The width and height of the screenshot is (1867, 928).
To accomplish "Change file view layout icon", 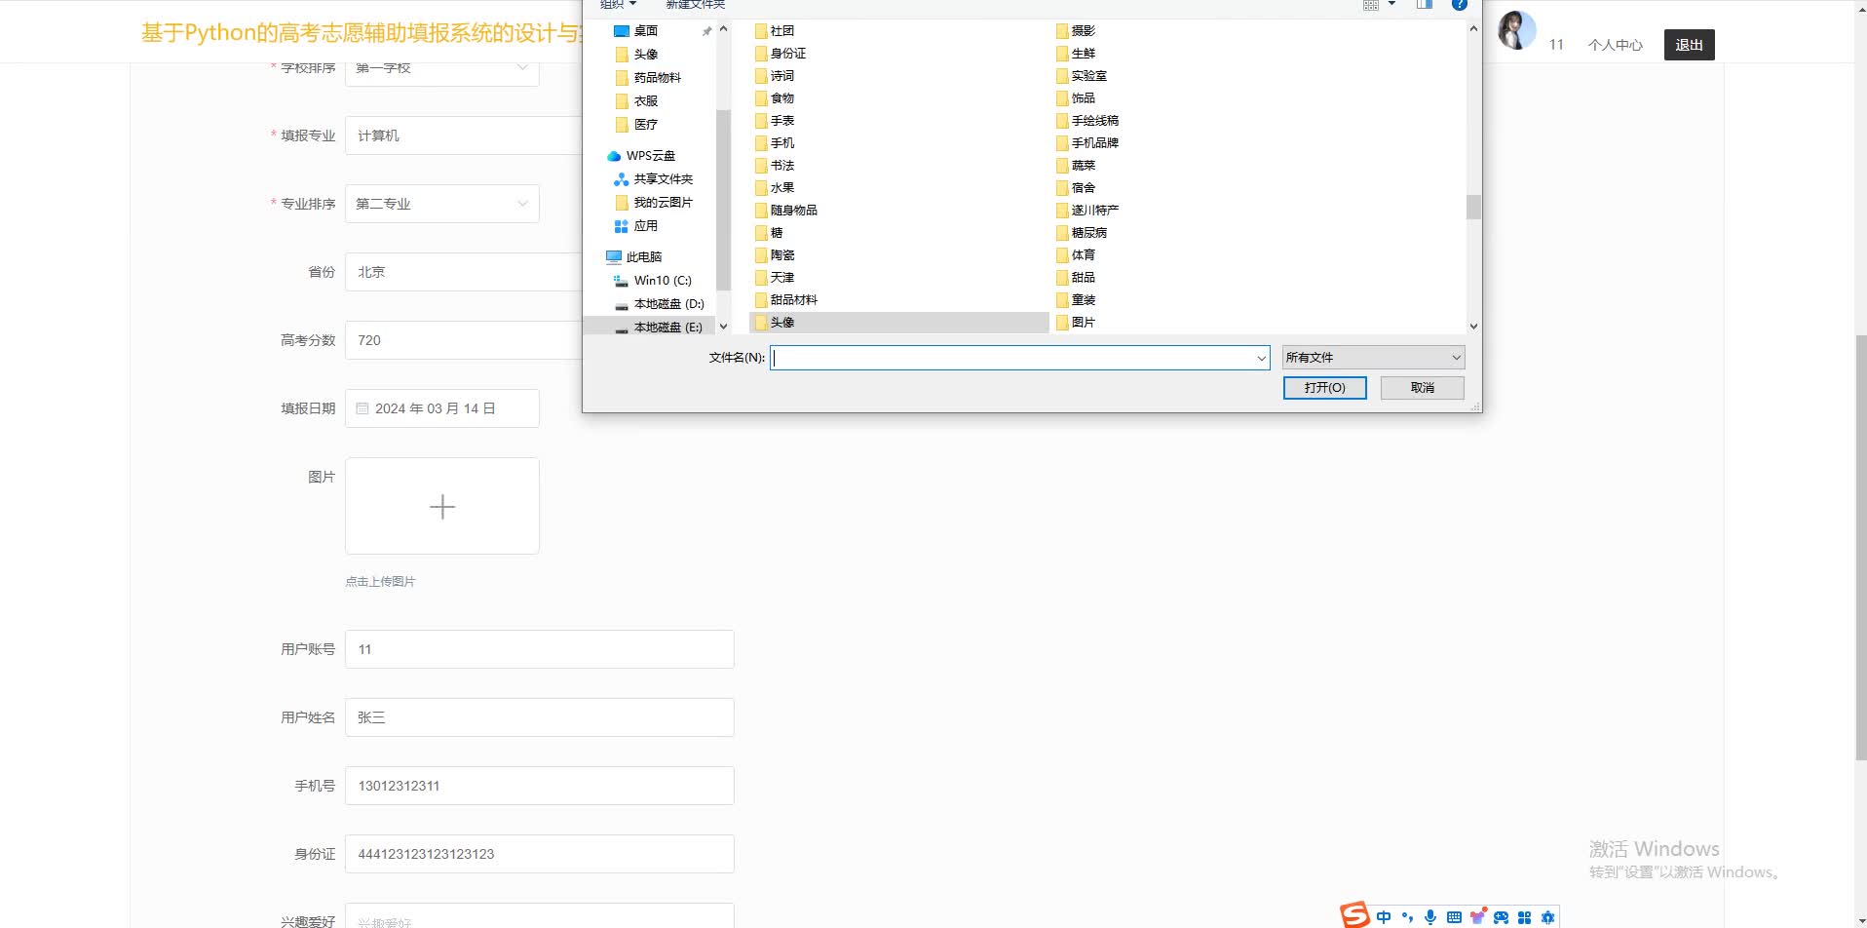I will click(1371, 5).
